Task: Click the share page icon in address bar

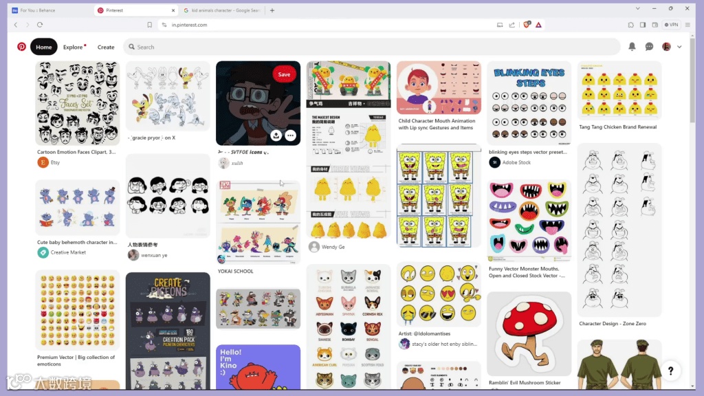Action: pos(511,25)
